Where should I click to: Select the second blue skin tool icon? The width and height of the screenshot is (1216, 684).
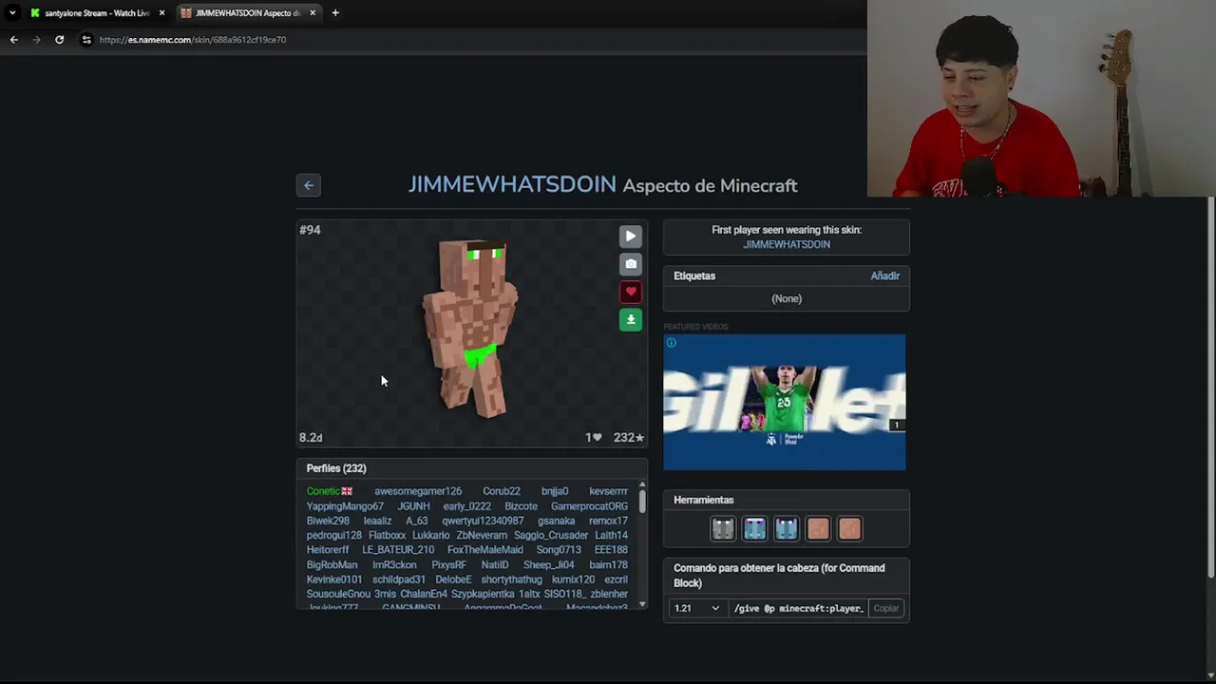787,529
